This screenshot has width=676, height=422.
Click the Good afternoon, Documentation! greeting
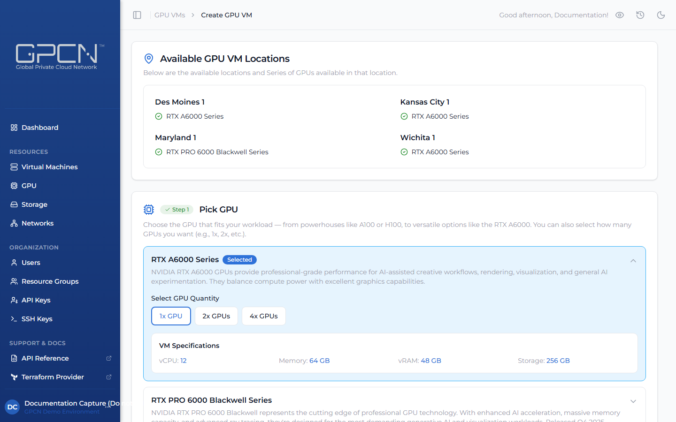click(554, 15)
